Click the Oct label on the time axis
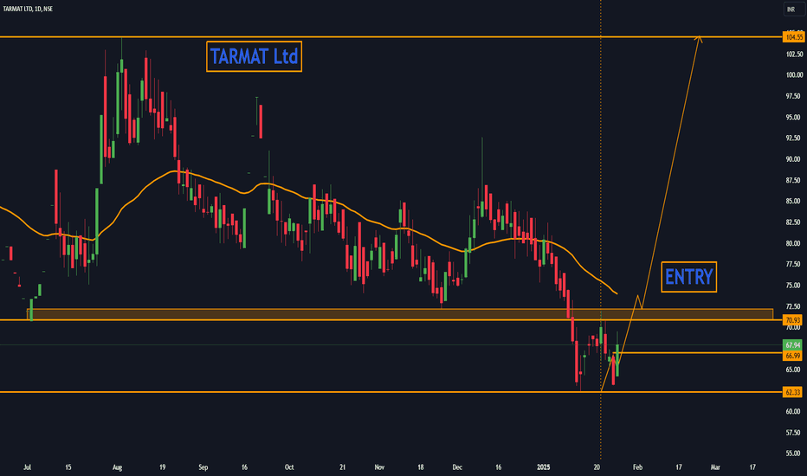 (289, 467)
